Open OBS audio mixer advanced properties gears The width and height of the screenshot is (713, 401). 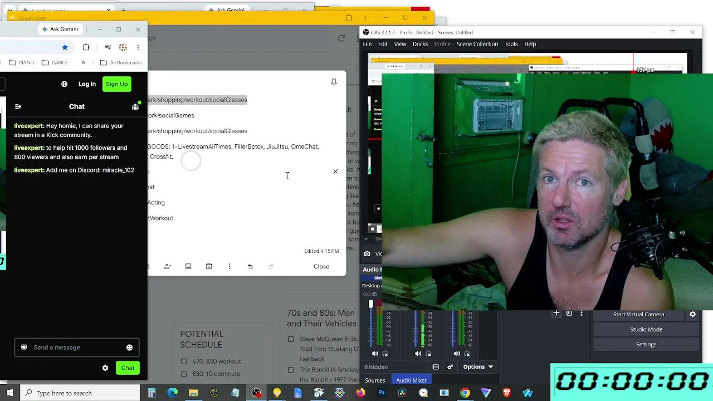[450, 367]
